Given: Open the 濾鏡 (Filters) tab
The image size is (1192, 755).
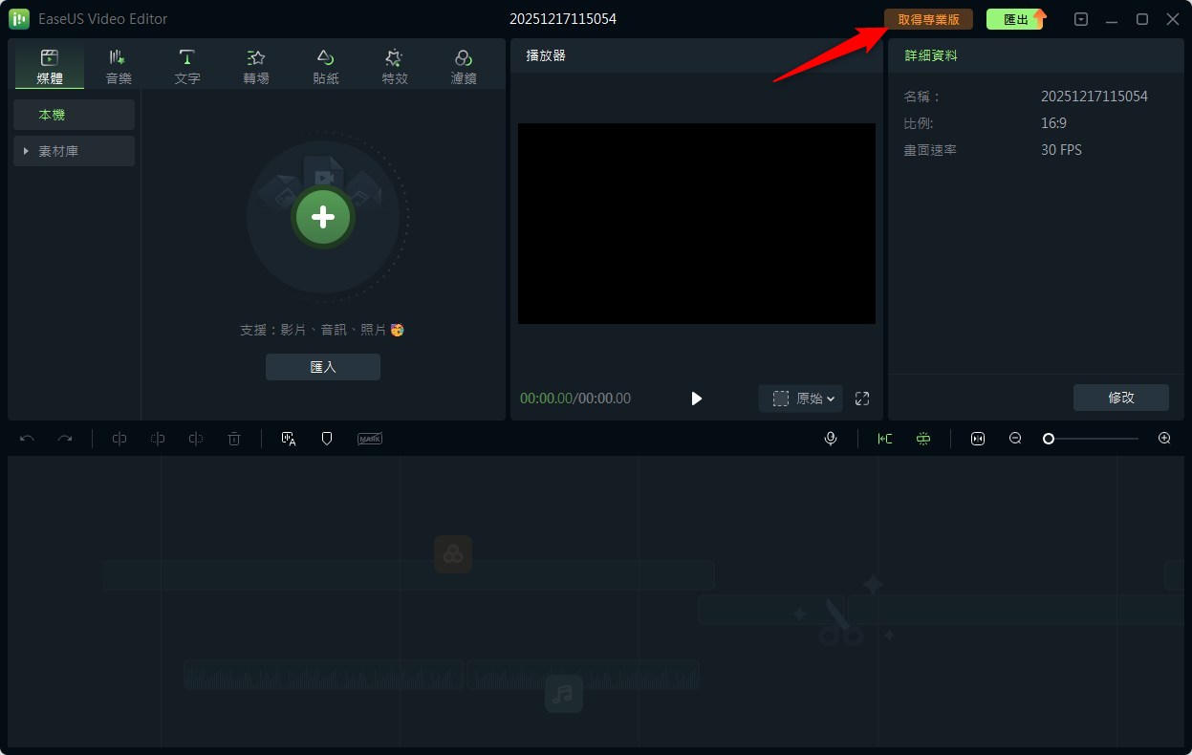Looking at the screenshot, I should coord(464,67).
